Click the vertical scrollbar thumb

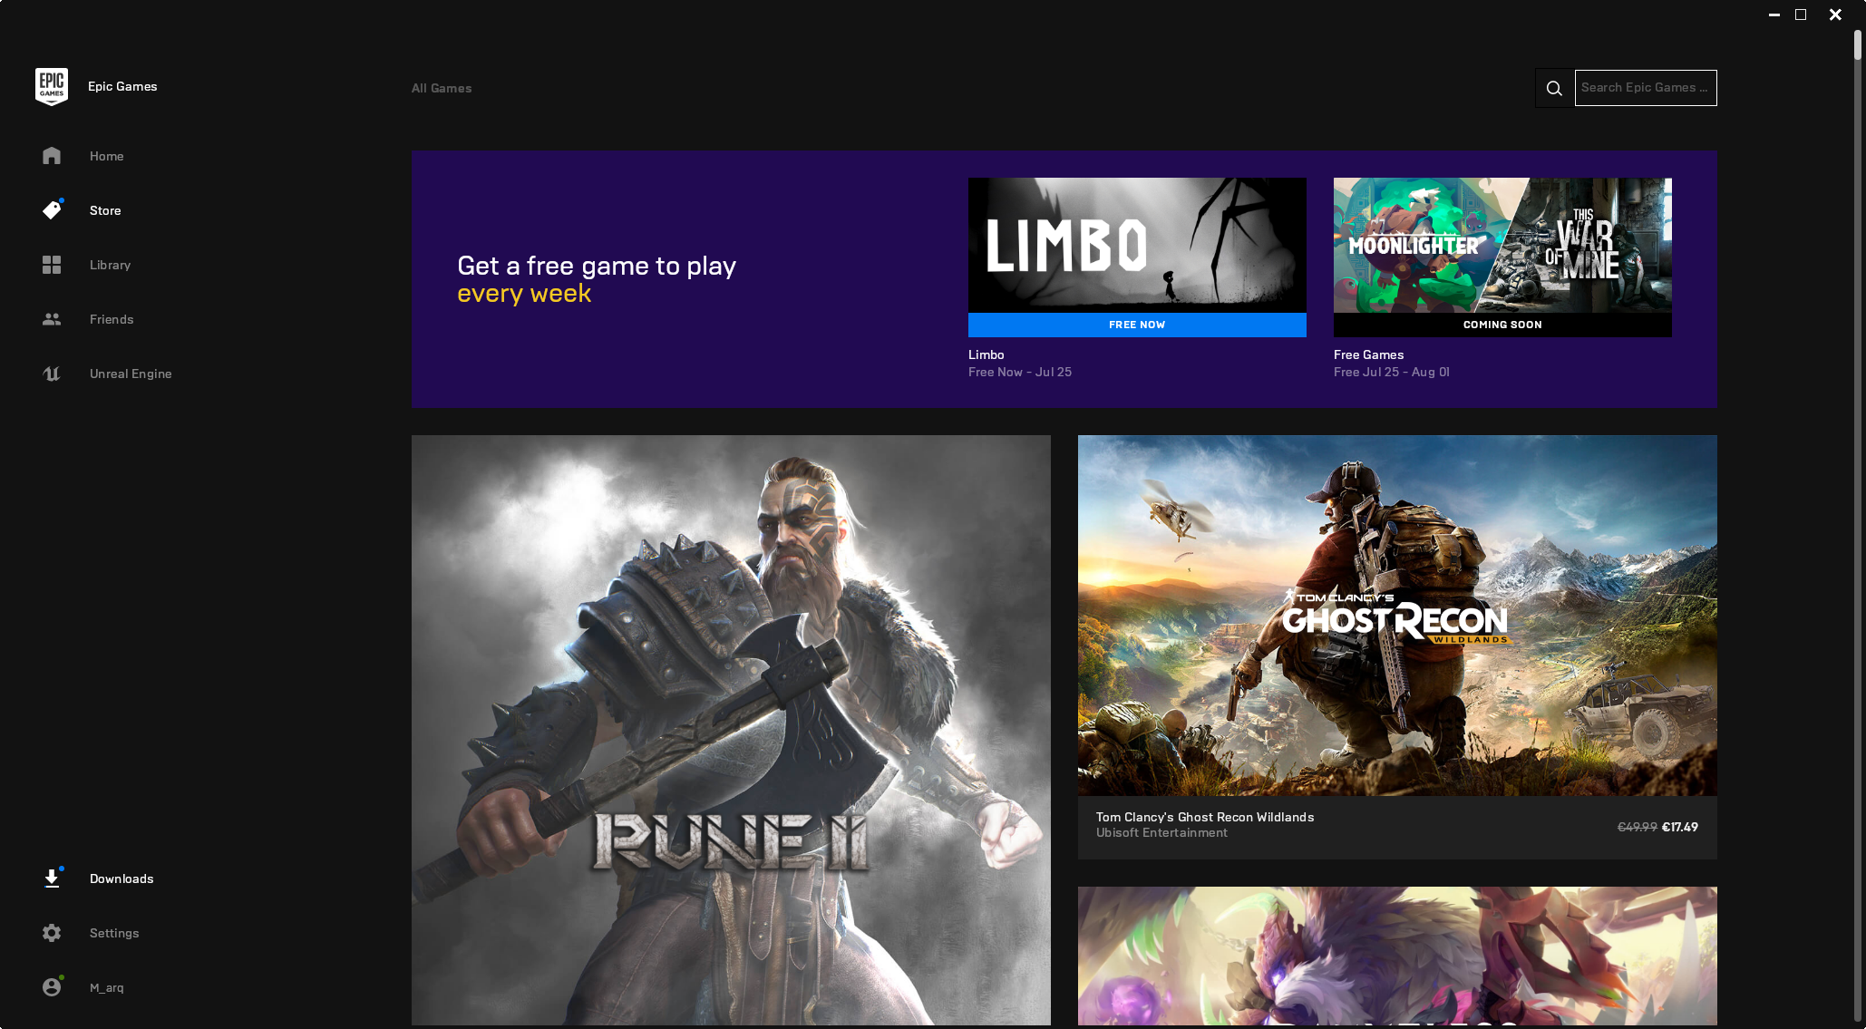tap(1858, 45)
